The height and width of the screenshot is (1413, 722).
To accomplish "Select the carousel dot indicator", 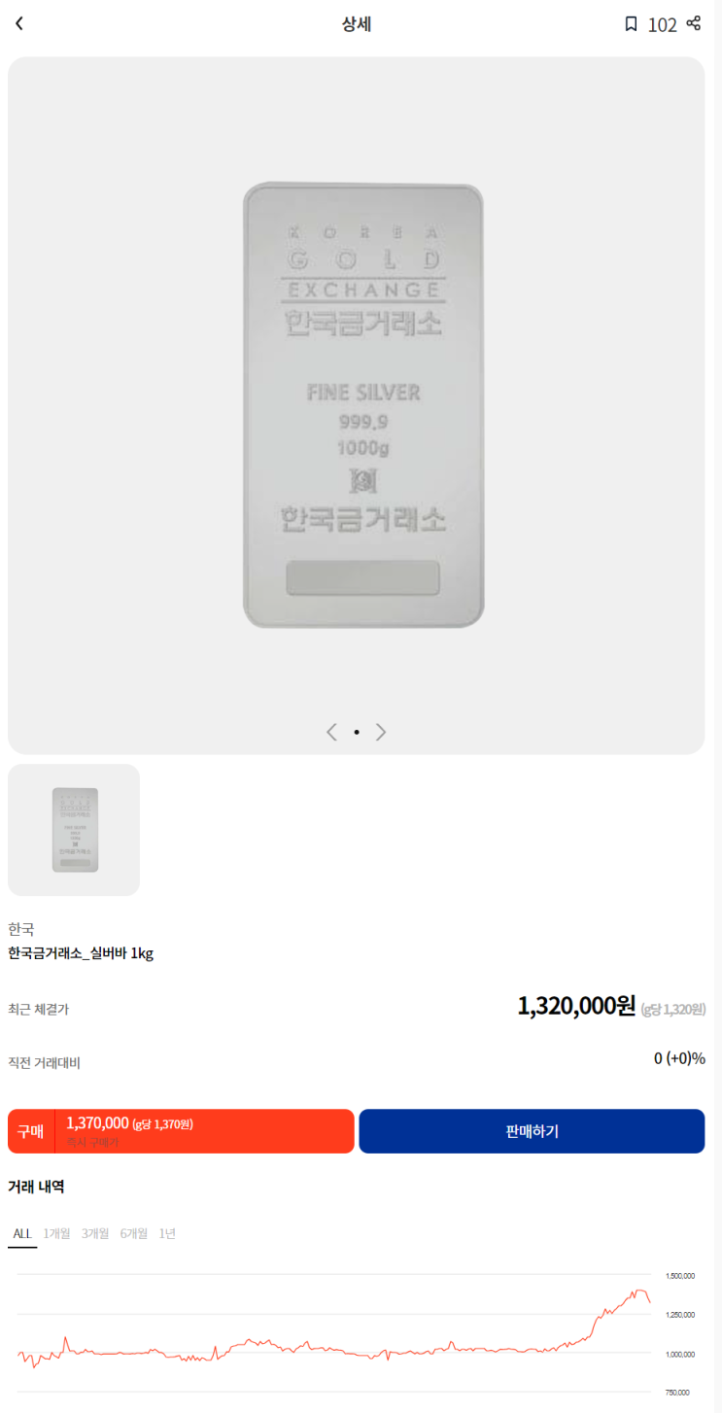I will tap(357, 732).
